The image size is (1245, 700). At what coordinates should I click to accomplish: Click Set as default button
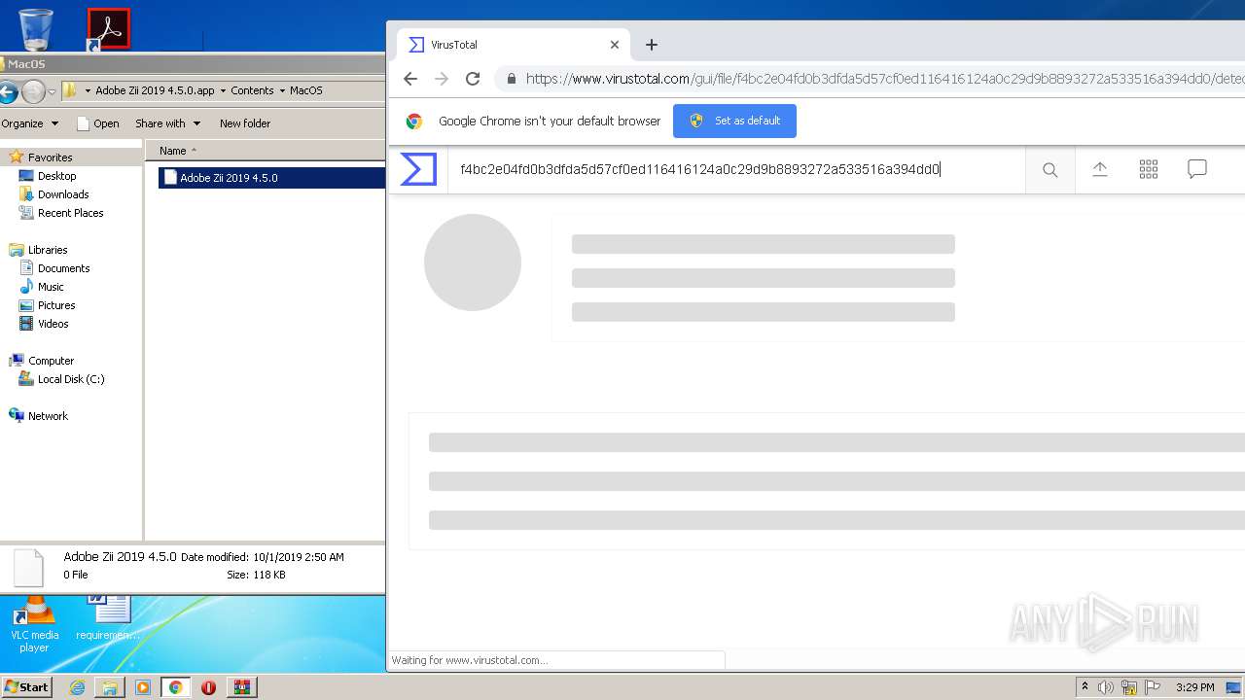734,121
